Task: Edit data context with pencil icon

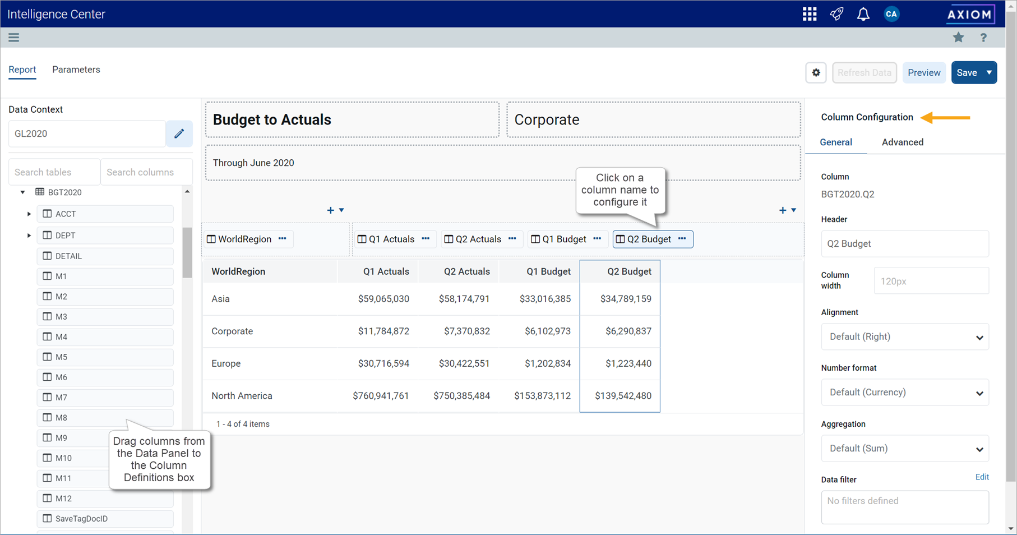Action: click(179, 134)
